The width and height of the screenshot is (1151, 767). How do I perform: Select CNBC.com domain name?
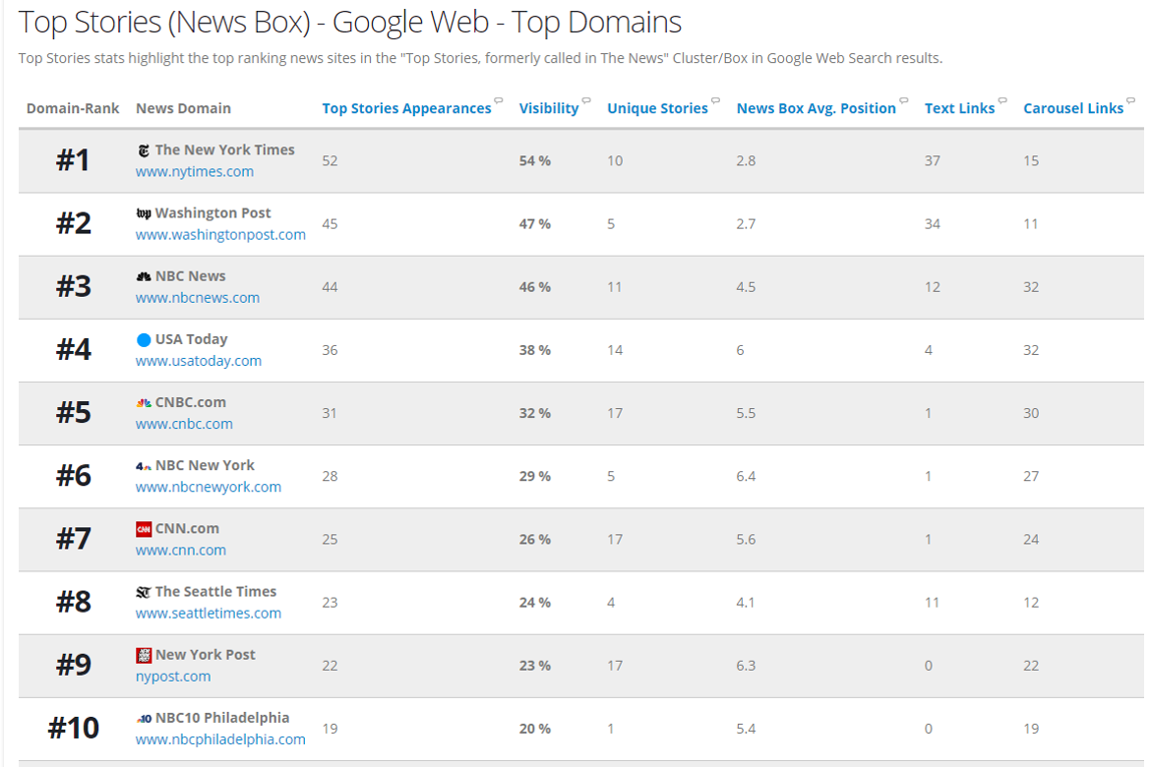coord(191,402)
